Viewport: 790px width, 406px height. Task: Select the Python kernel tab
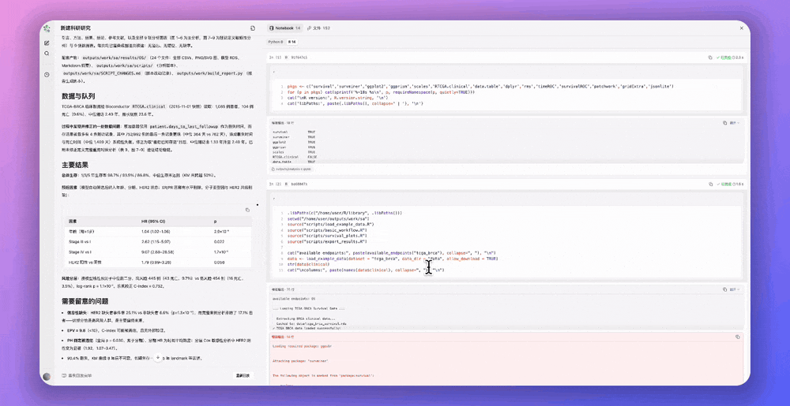click(x=276, y=42)
